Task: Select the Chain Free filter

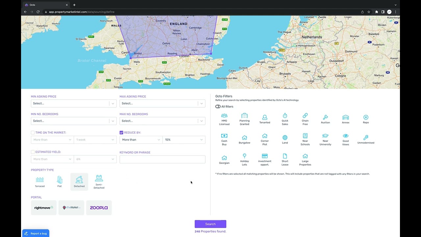Action: point(305,119)
